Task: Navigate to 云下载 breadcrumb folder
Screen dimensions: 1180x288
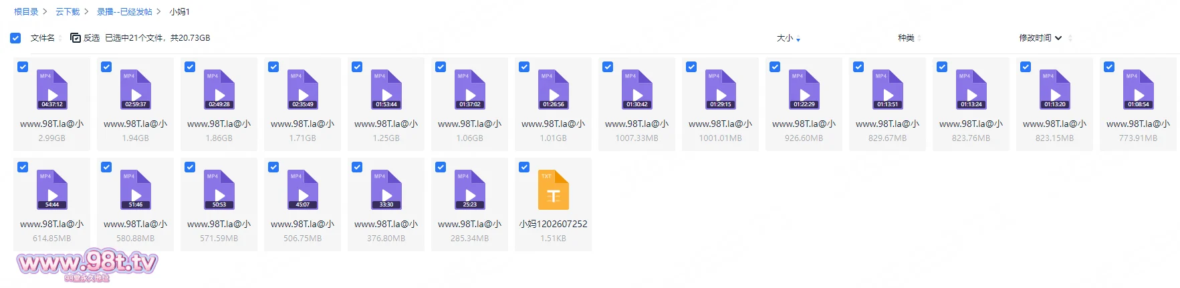Action: (68, 12)
